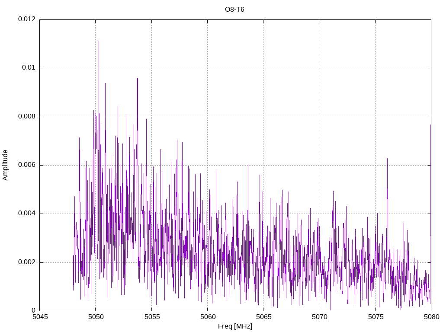Viewport: 443px width, 332px height.
Task: Click the 5065 x-axis tick label
Action: point(263,317)
